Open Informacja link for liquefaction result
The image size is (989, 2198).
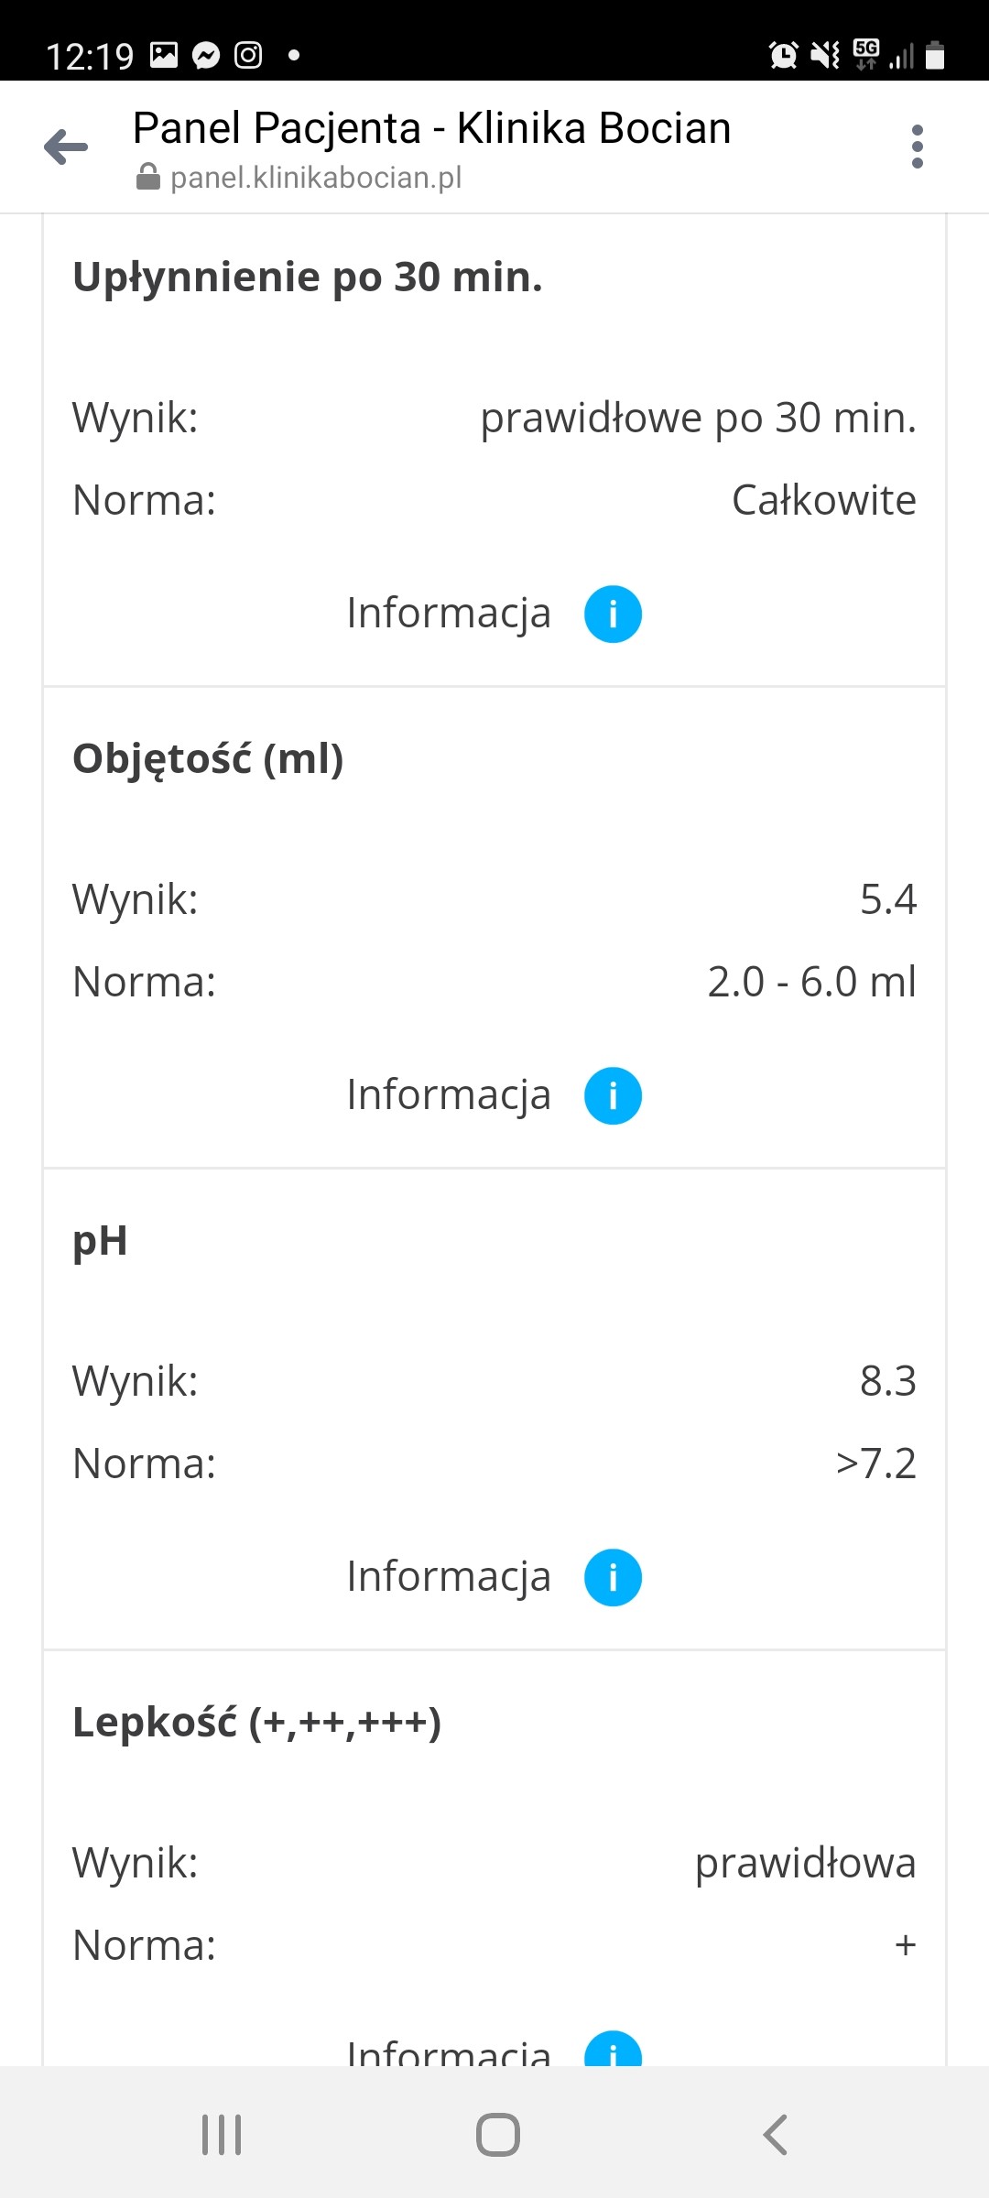click(x=449, y=614)
